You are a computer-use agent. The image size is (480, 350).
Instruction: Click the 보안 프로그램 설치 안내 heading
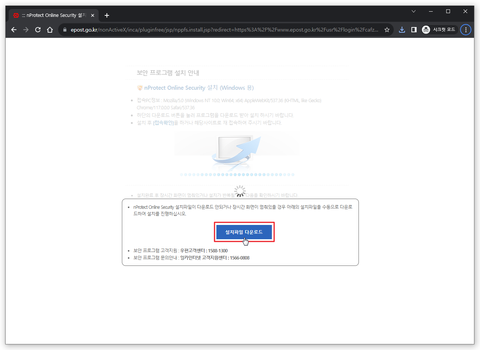pyautogui.click(x=168, y=73)
